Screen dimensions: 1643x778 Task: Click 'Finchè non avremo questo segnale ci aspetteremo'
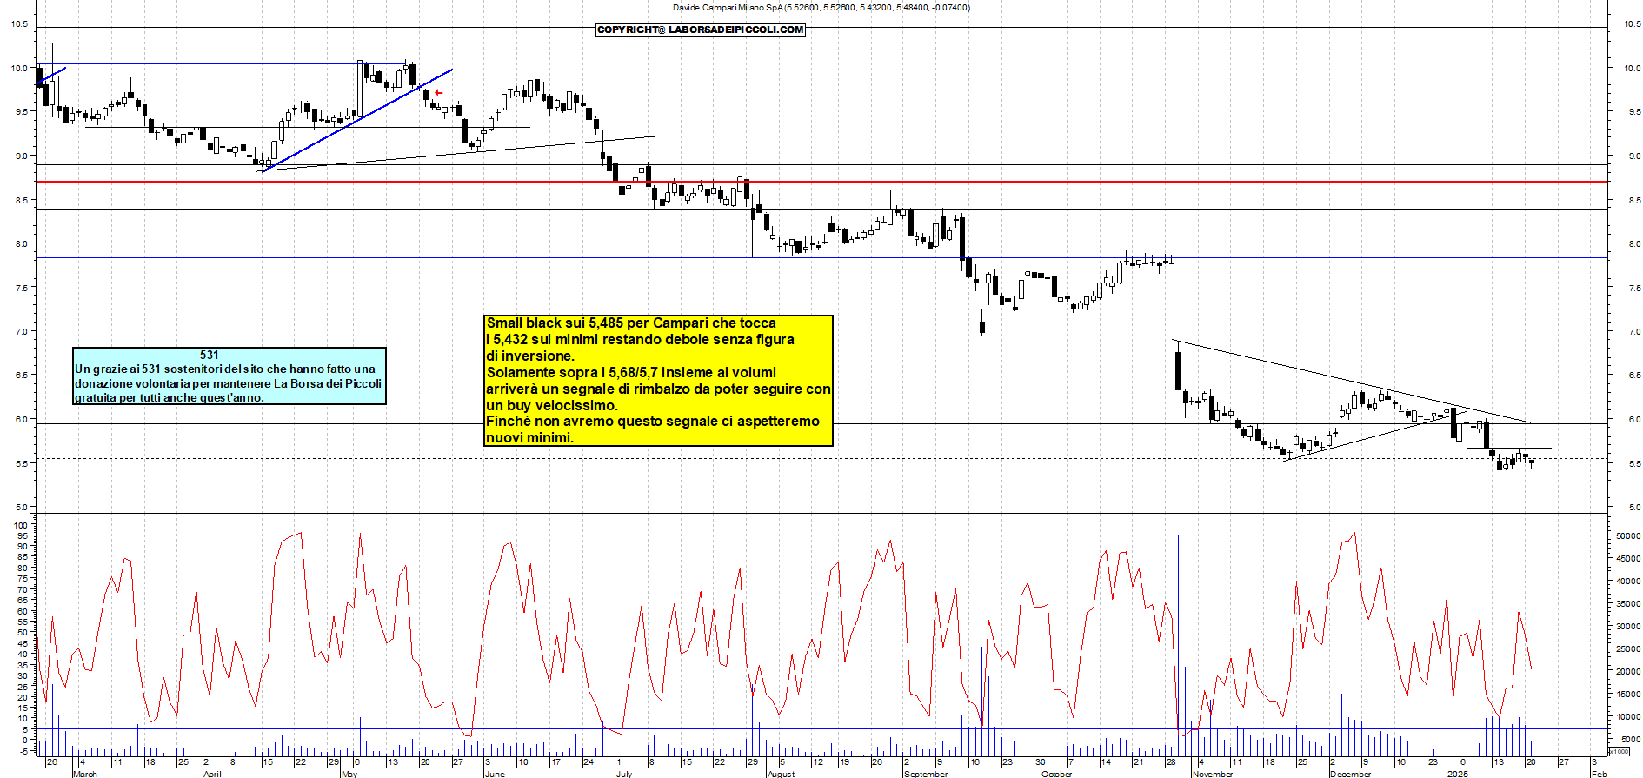click(653, 421)
